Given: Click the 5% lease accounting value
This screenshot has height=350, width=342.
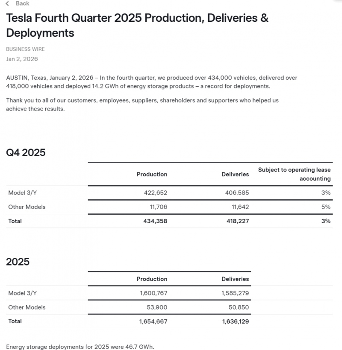Looking at the screenshot, I should coord(326,207).
